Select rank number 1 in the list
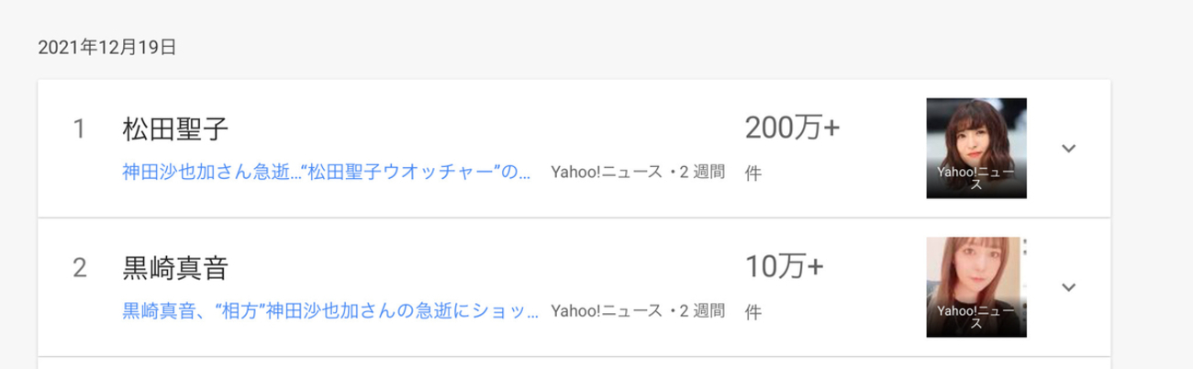Image resolution: width=1193 pixels, height=369 pixels. point(79,129)
